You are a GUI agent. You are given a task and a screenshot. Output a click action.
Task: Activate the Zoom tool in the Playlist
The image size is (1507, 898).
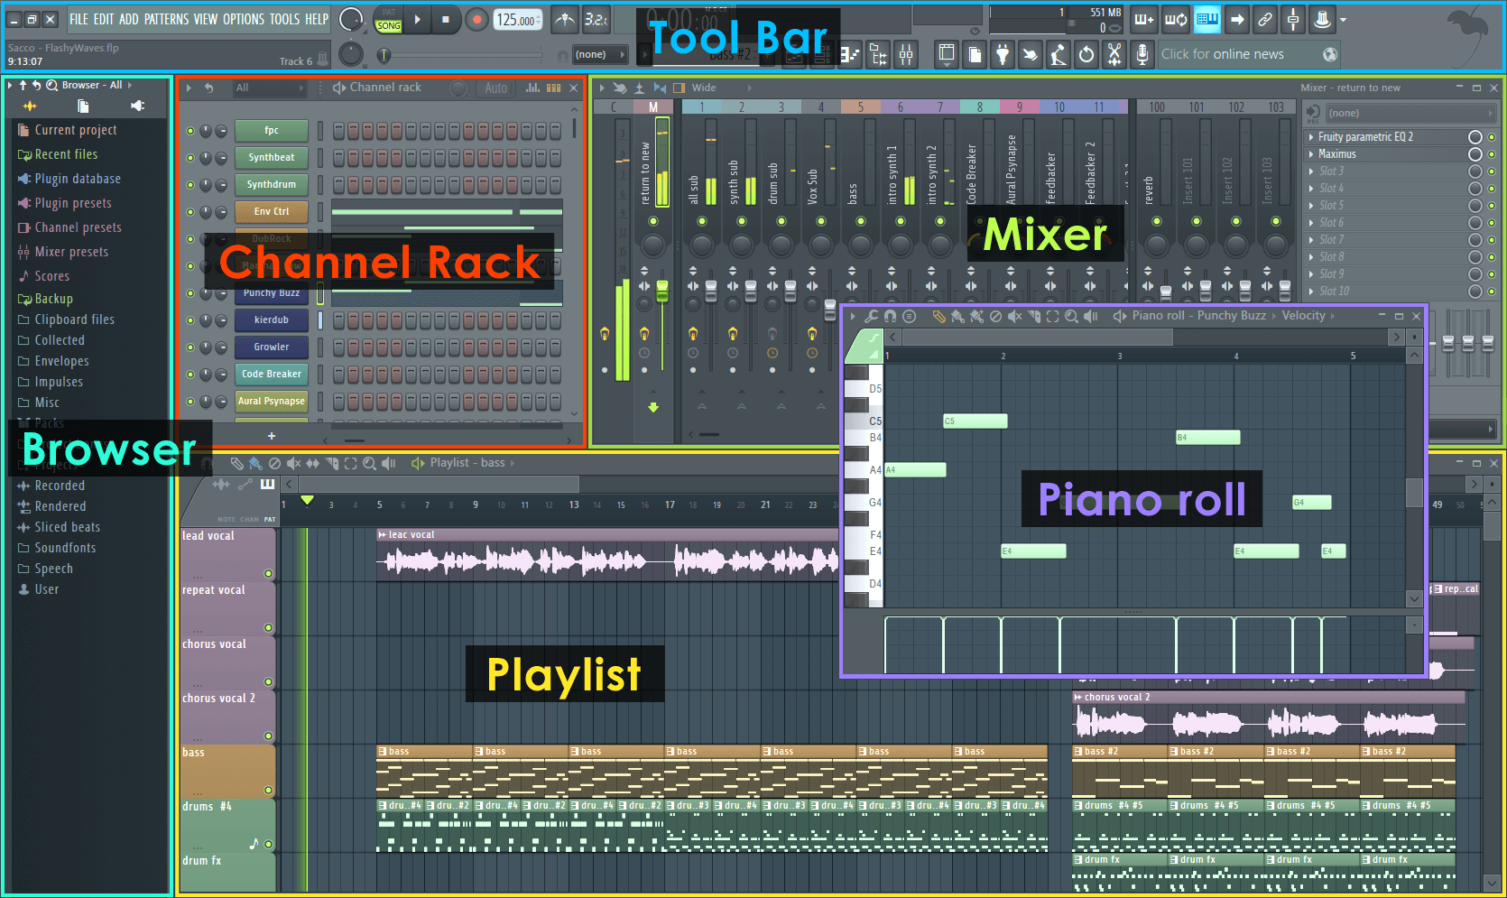370,463
